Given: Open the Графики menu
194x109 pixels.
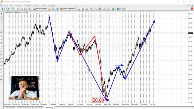Looking at the screenshot, I should (28, 5).
